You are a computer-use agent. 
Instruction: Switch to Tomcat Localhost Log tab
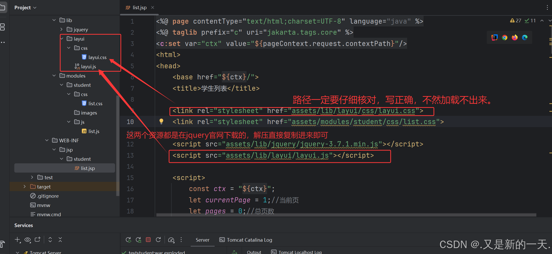(296, 252)
